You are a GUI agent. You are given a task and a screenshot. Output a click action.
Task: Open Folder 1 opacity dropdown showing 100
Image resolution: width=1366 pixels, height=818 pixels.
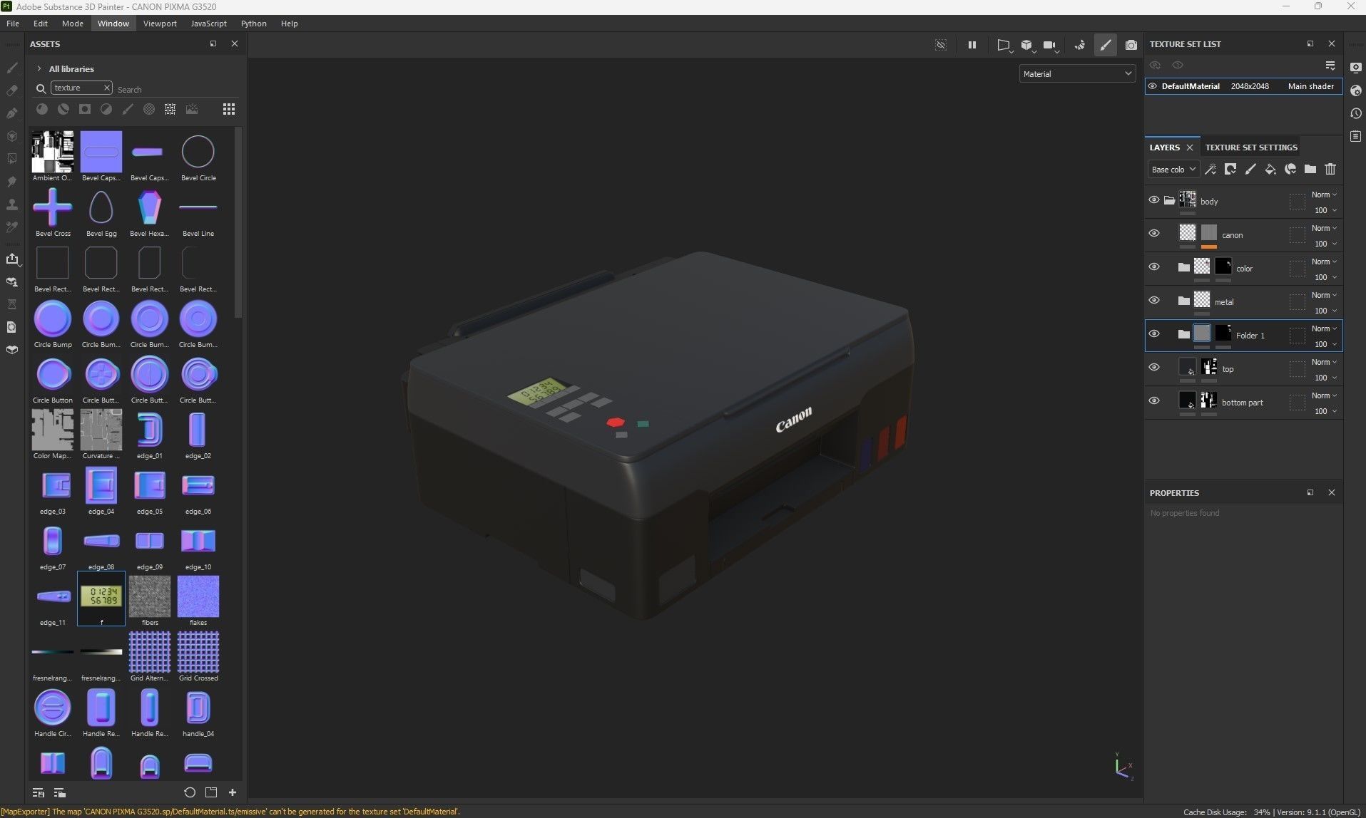[1325, 344]
